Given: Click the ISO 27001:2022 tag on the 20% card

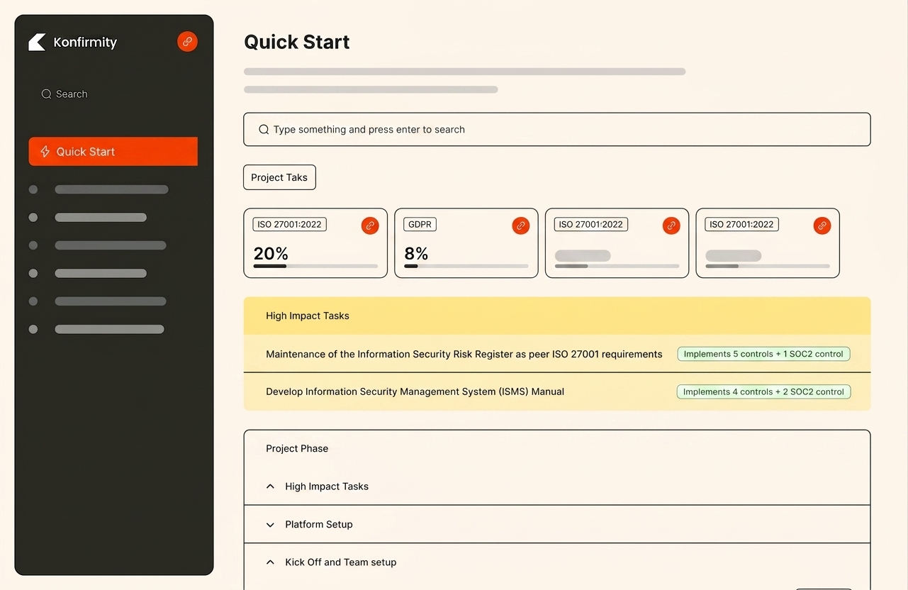Looking at the screenshot, I should pos(289,224).
